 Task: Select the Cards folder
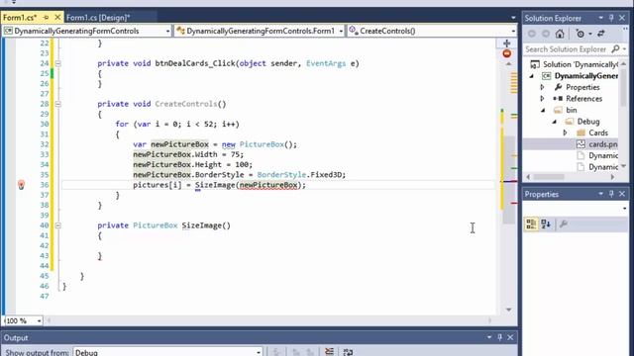pos(592,133)
